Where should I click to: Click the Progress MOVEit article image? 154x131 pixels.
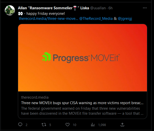pyautogui.click(x=82, y=57)
